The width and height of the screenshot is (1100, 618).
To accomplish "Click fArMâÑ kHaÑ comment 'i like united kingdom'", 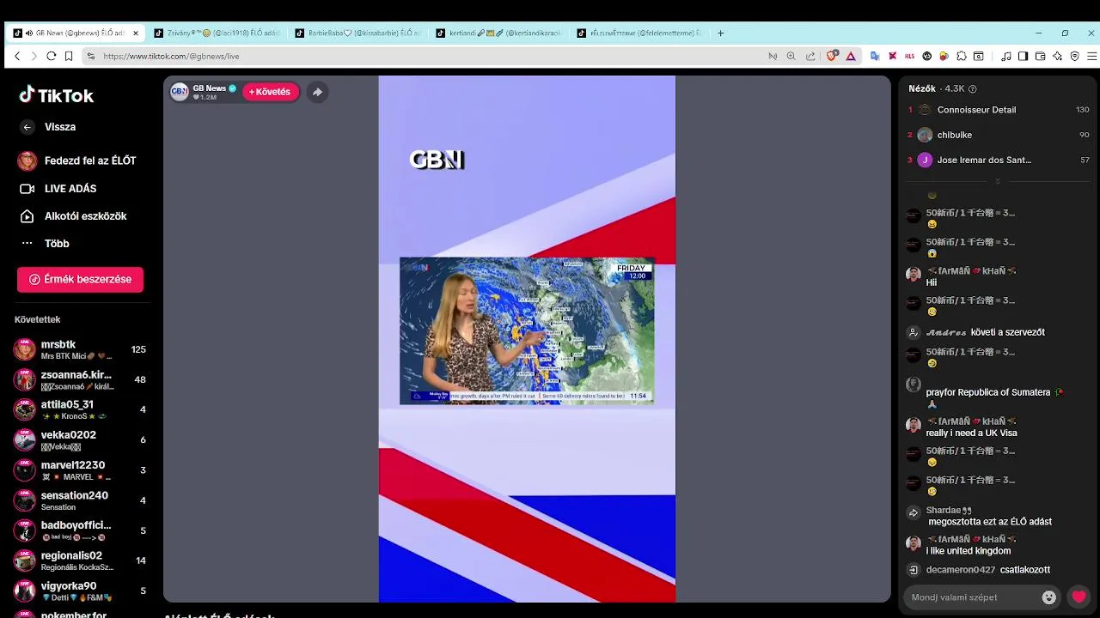I will [969, 551].
